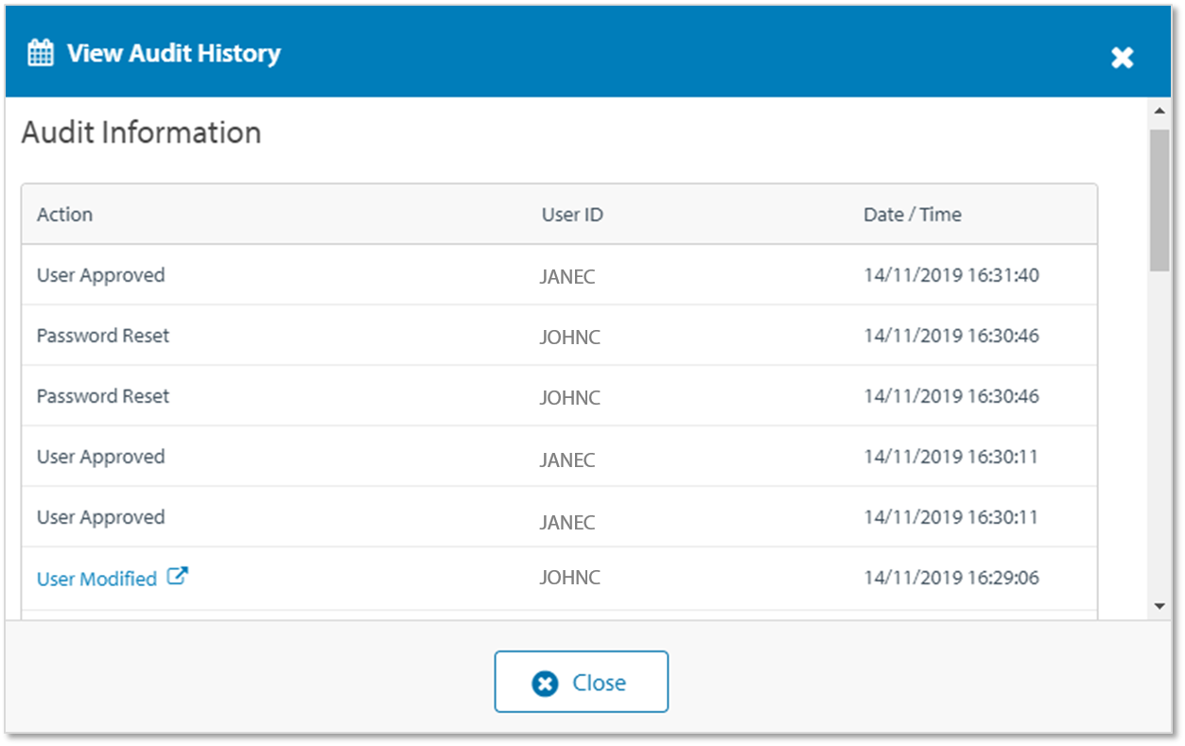The width and height of the screenshot is (1185, 746).
Task: Click the 14/11/2019 16:29:06 timestamp
Action: (950, 578)
